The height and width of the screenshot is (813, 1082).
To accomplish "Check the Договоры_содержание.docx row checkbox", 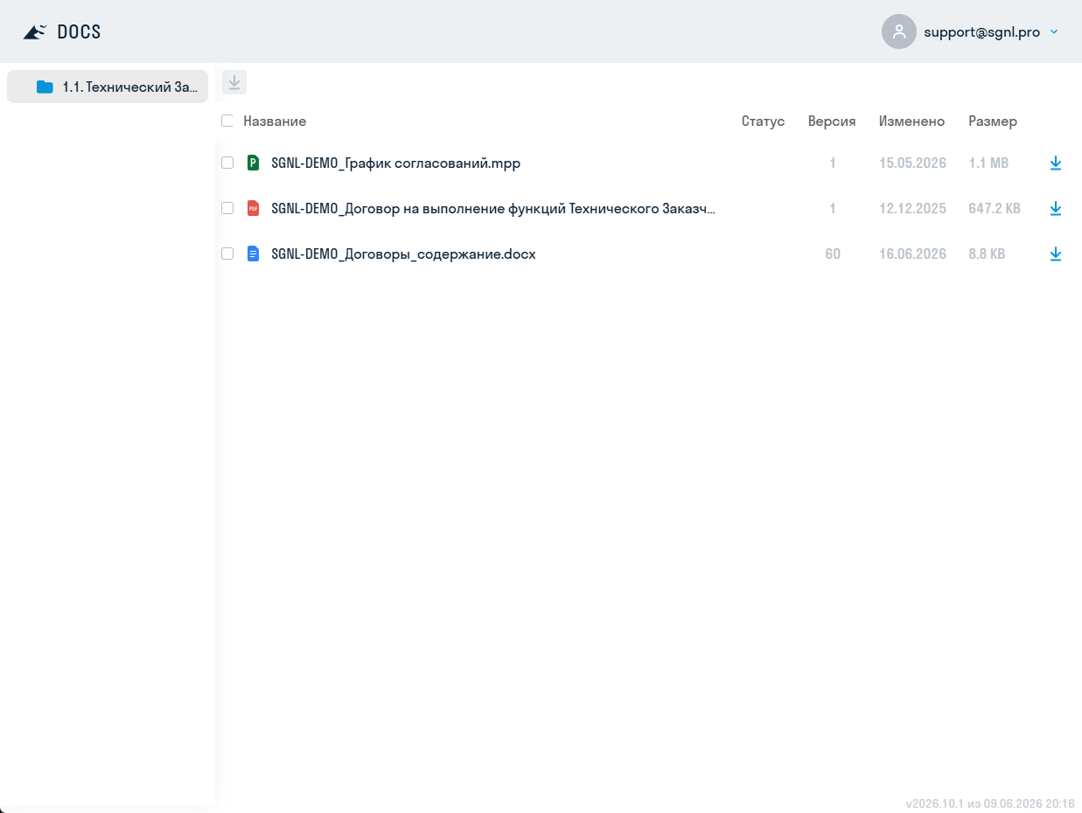I will point(227,254).
